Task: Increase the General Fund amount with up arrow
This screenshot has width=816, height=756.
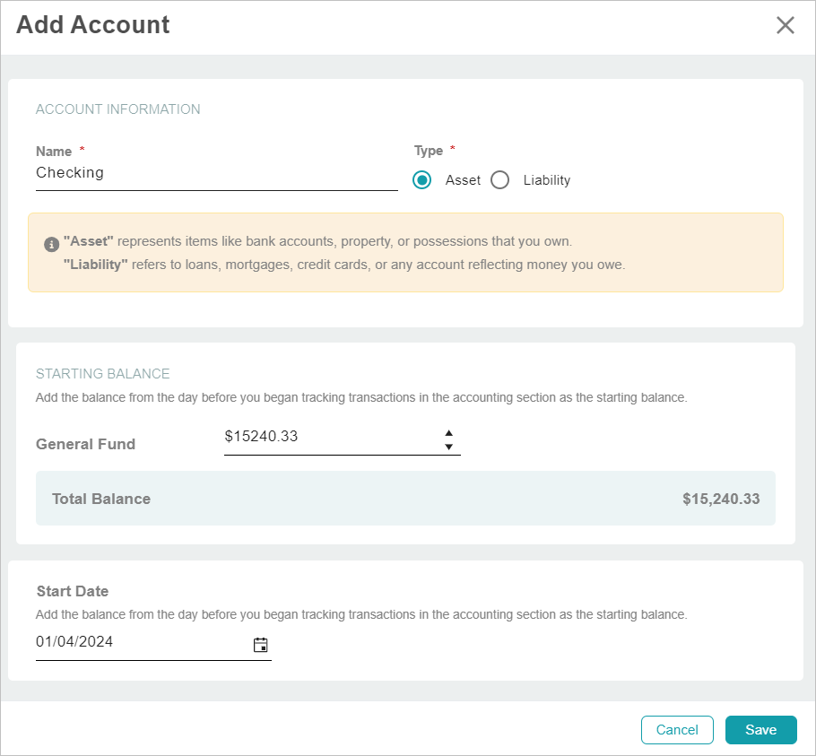Action: 448,431
